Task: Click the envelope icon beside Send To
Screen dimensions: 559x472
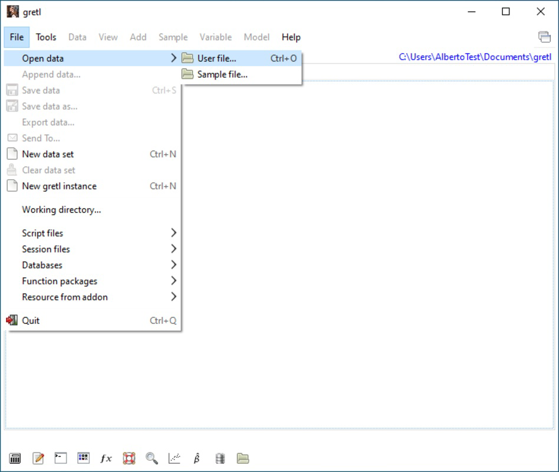Action: 12,137
